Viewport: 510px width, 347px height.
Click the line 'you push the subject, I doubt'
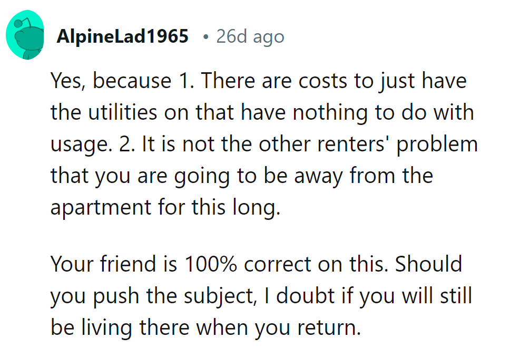261,296
